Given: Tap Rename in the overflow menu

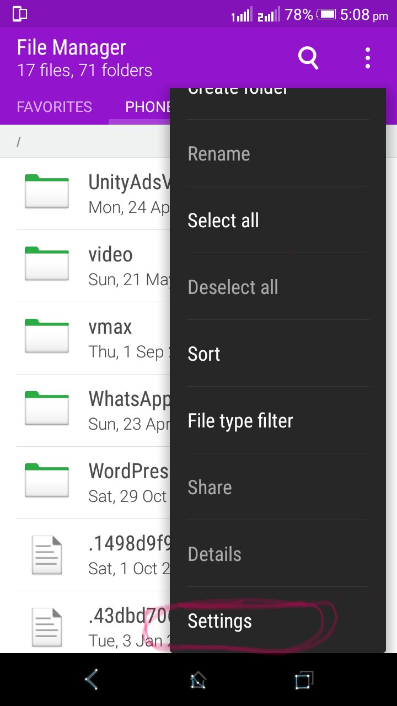Looking at the screenshot, I should pos(219,154).
